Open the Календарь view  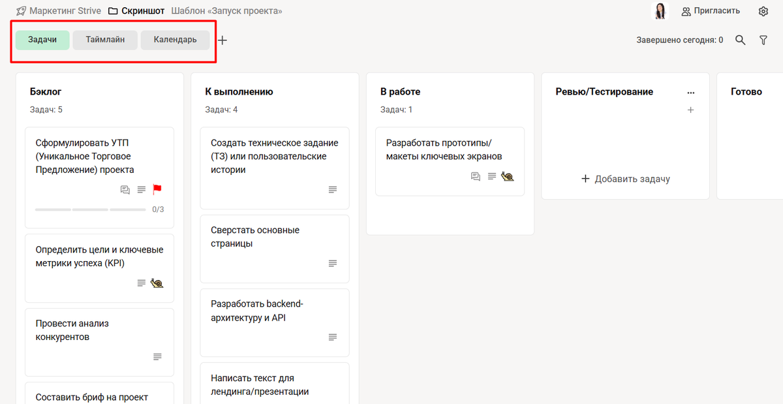click(174, 40)
